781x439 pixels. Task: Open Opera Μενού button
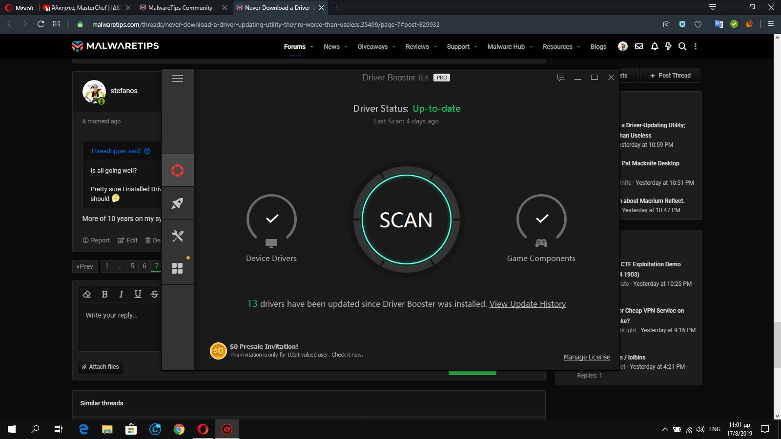click(x=19, y=8)
